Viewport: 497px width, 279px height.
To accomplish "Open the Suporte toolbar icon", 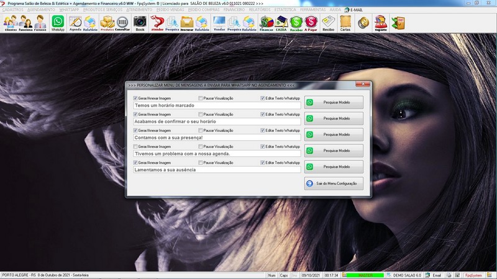I will coord(380,23).
